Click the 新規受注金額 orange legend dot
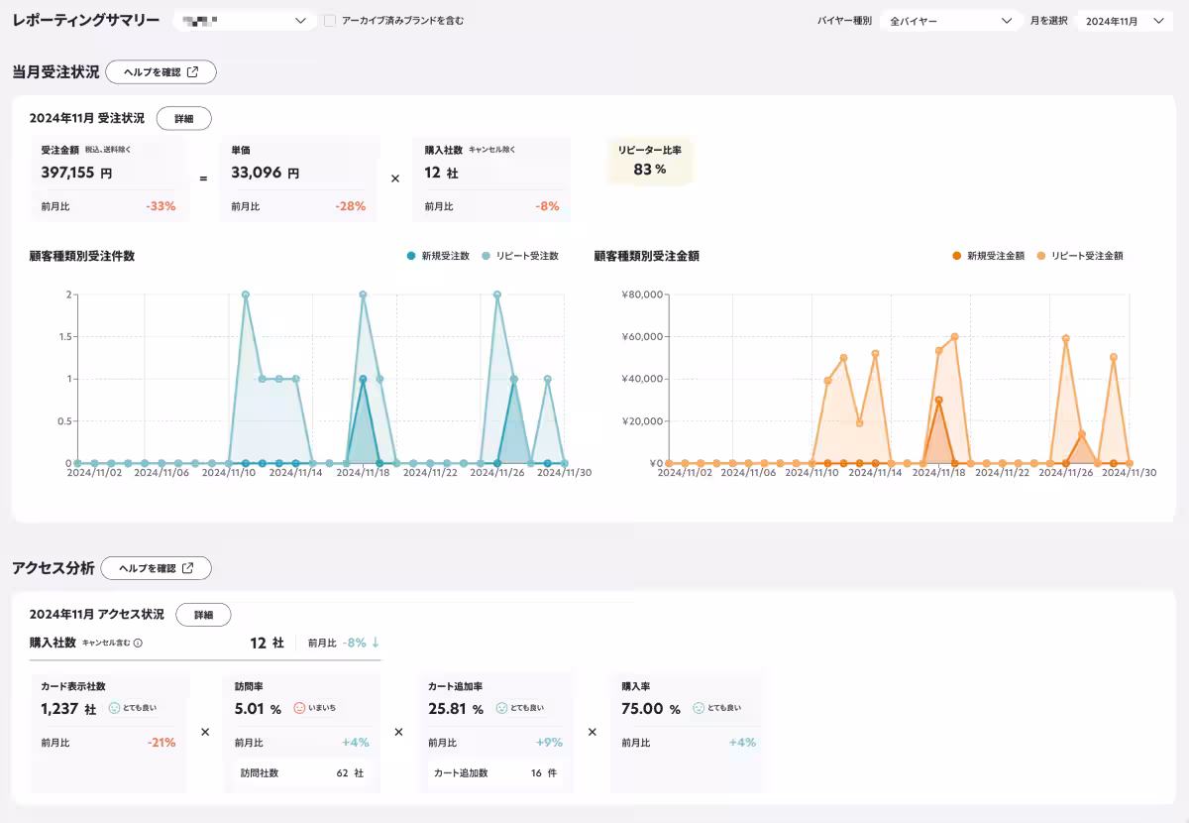Viewport: 1189px width, 823px height. 956,256
